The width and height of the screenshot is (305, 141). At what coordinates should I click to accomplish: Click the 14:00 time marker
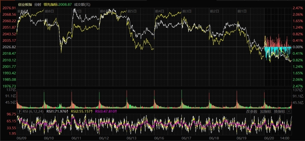285,138
